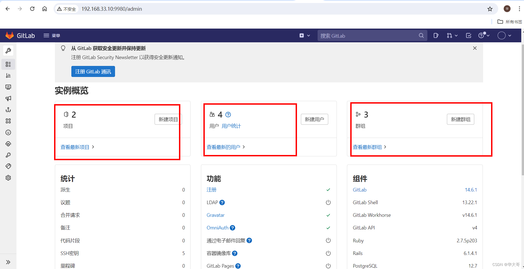Open the 查看最新的用户 link
Viewport: 524px width, 269px height.
[x=226, y=147]
